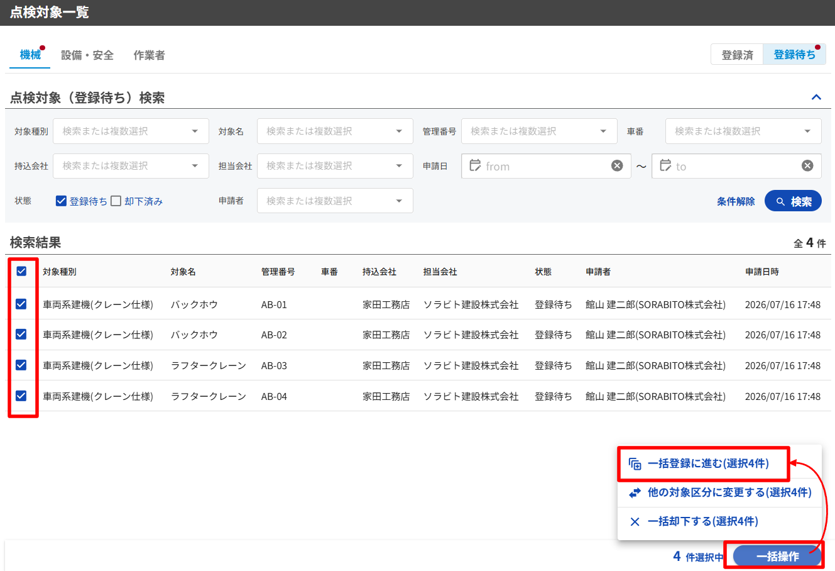Uncheck the AB-02 row checkbox

point(21,334)
